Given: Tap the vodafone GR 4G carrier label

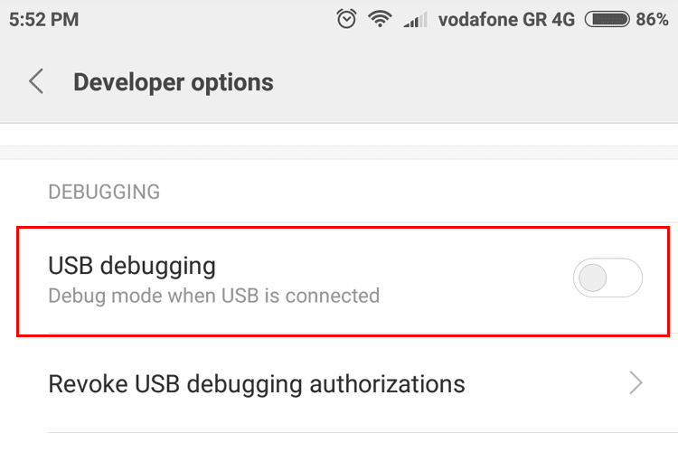Looking at the screenshot, I should (506, 20).
